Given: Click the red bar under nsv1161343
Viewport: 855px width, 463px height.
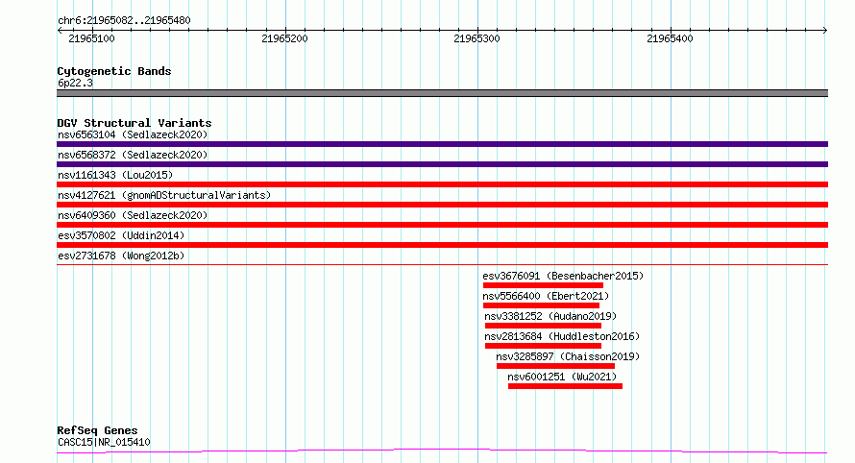Looking at the screenshot, I should [442, 184].
